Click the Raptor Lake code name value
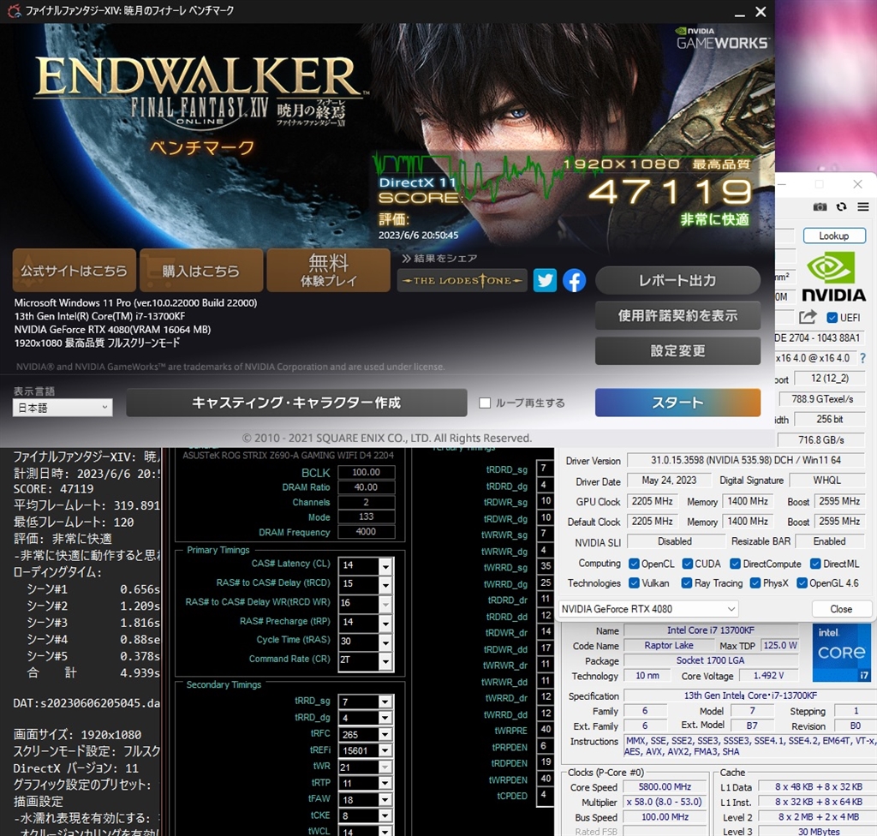 [x=668, y=645]
